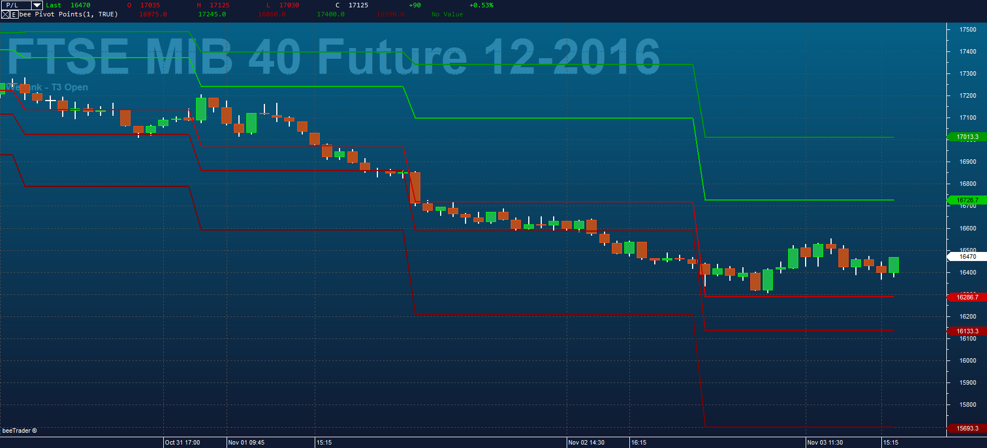The width and height of the screenshot is (987, 448).
Task: Click the 17500 price scale label
Action: tap(968, 29)
